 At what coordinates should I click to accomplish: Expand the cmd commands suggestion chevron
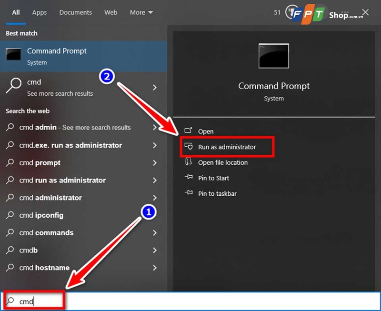[x=155, y=233]
